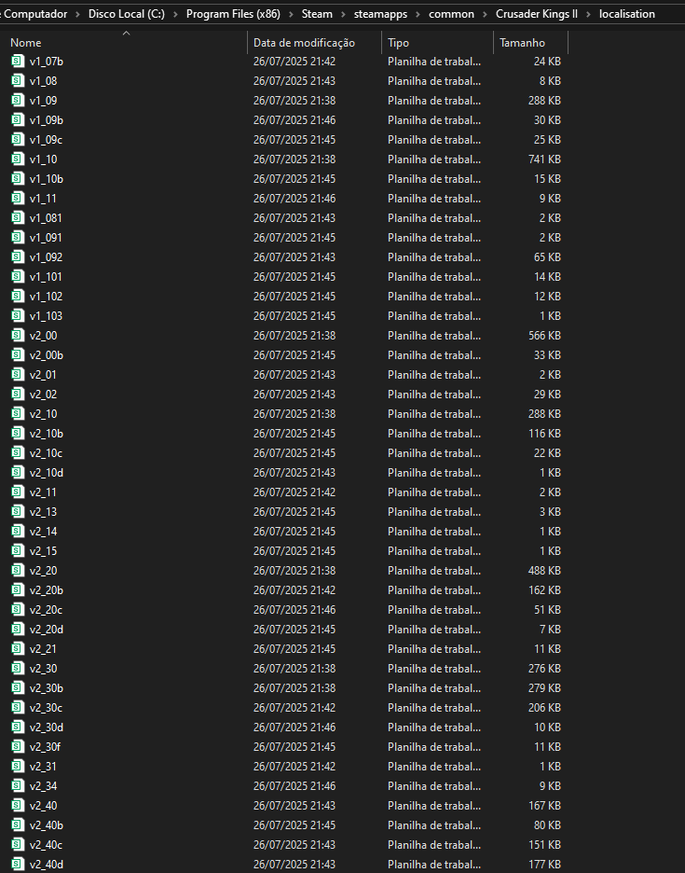The height and width of the screenshot is (873, 685).
Task: Select file name v2_20d
Action: coord(47,630)
